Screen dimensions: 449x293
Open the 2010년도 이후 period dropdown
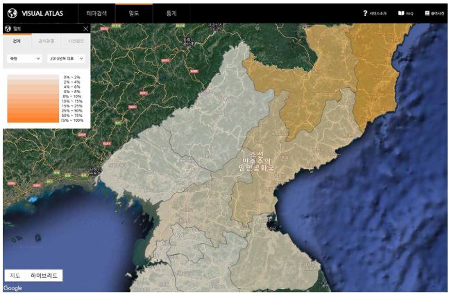66,59
